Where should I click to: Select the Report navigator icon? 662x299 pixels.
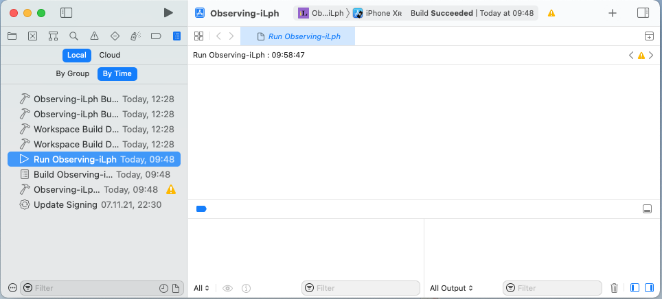pos(177,36)
